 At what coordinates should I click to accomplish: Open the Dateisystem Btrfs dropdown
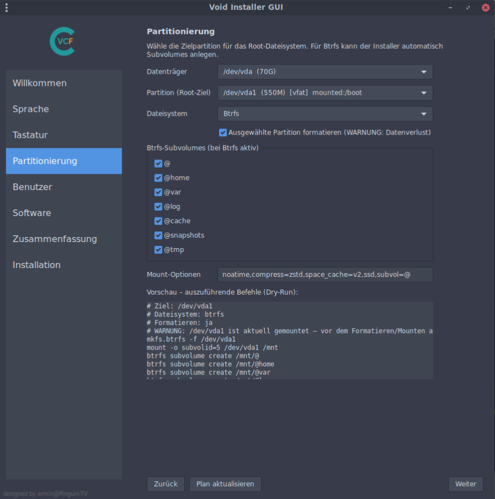tap(325, 114)
